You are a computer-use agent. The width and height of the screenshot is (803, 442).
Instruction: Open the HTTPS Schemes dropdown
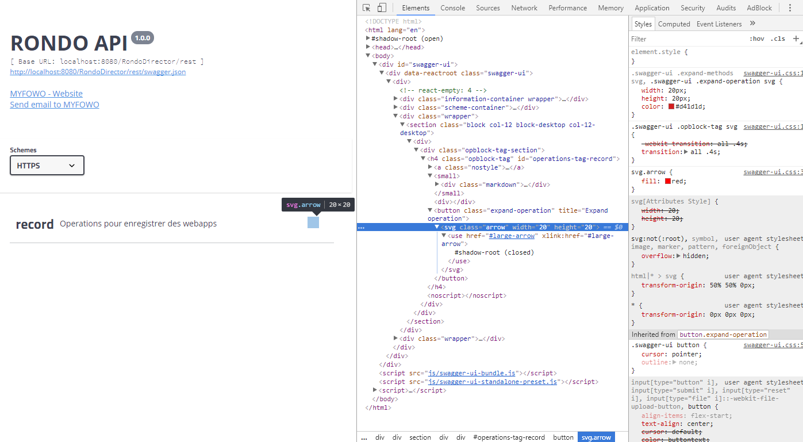coord(47,165)
